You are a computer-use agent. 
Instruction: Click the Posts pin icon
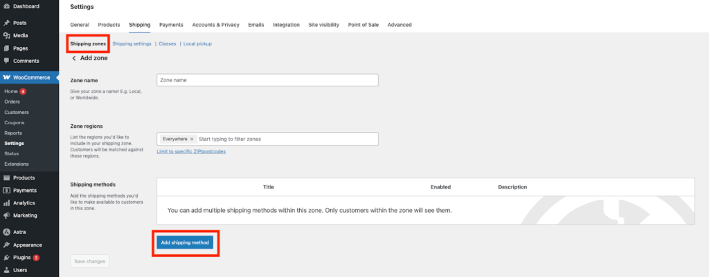7,23
